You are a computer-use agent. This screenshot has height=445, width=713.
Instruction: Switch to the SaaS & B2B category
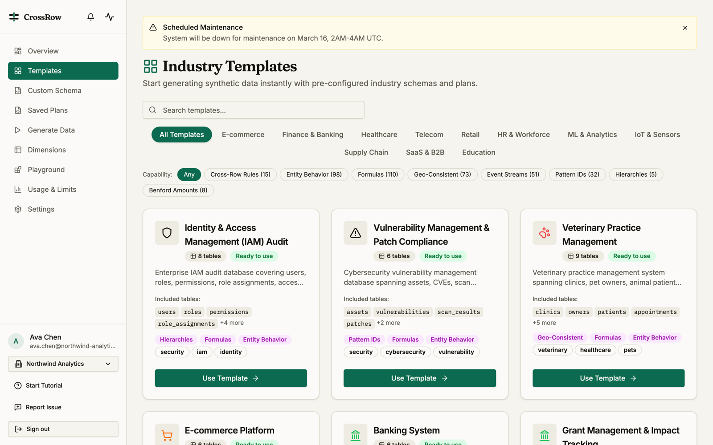click(x=425, y=153)
